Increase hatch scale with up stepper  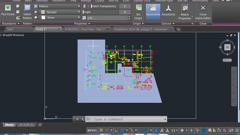pos(129,17)
